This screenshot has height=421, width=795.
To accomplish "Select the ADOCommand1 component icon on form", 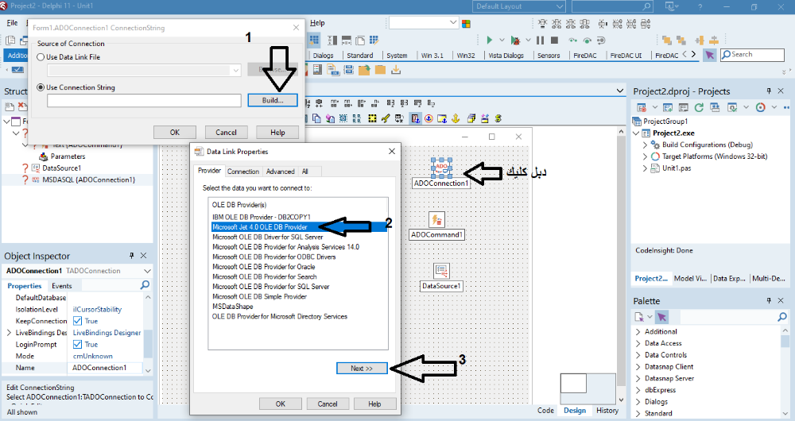I will click(x=436, y=220).
